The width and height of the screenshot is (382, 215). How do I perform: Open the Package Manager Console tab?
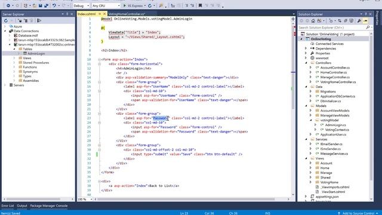[49, 205]
